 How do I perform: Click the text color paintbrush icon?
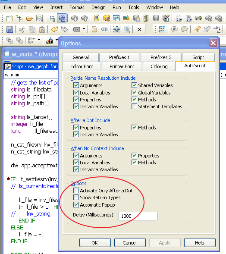(x=50, y=41)
